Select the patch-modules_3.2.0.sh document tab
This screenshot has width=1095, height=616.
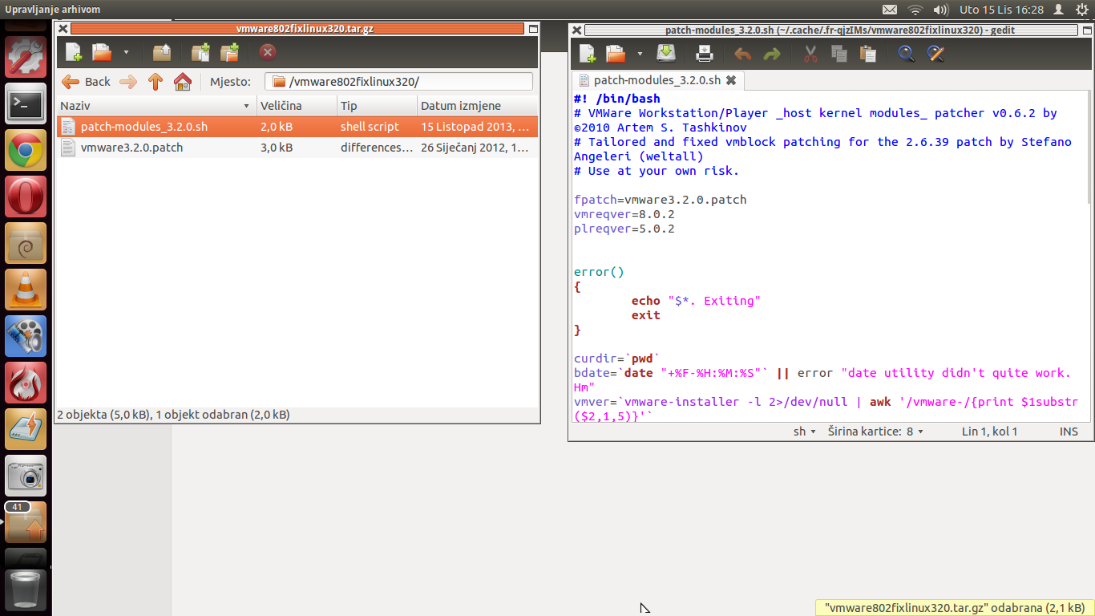click(x=656, y=80)
